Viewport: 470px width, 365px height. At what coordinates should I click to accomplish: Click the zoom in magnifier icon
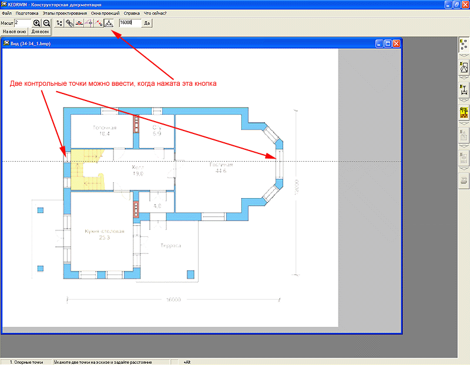36,23
